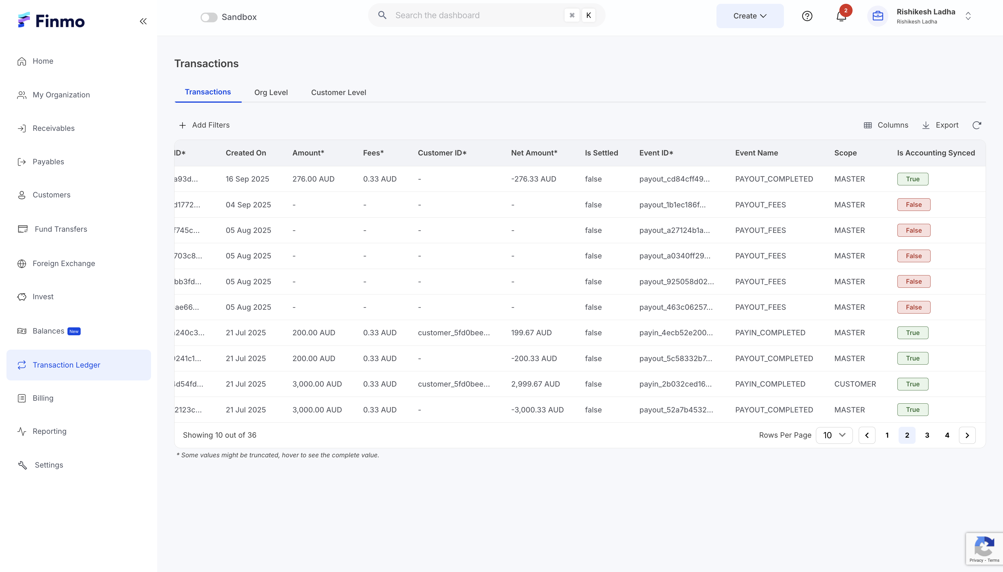Go to next page arrow
This screenshot has width=1003, height=572.
(x=967, y=435)
